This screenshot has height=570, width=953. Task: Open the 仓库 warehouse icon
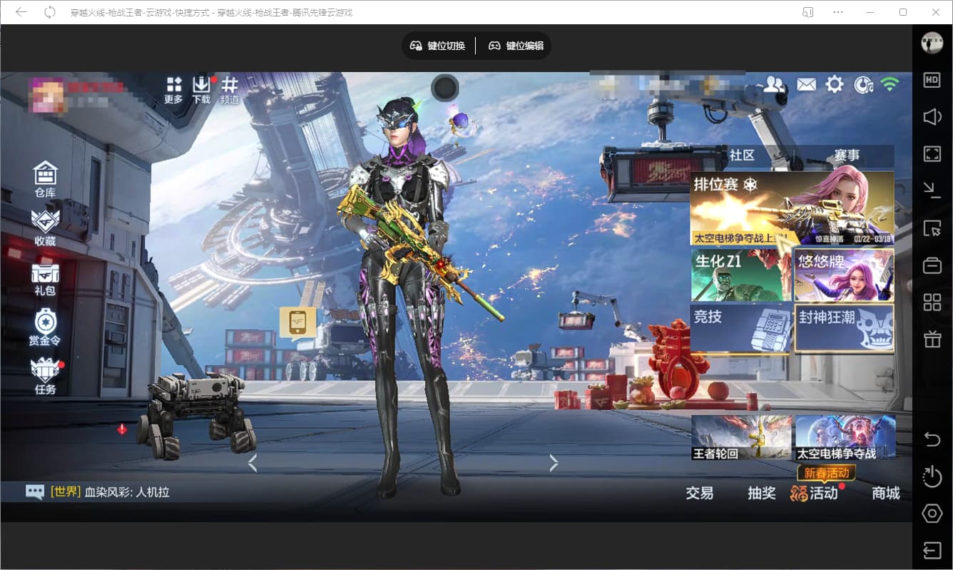point(45,179)
